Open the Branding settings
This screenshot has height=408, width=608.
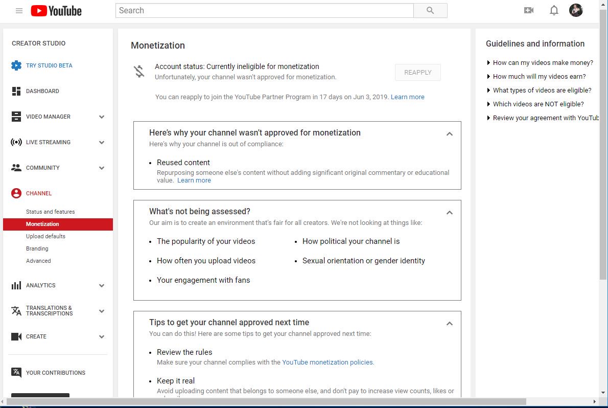click(x=37, y=248)
